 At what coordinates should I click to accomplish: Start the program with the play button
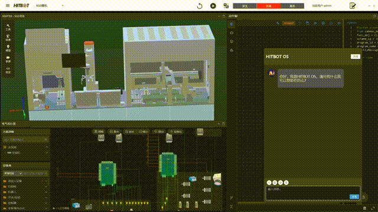coord(213,6)
